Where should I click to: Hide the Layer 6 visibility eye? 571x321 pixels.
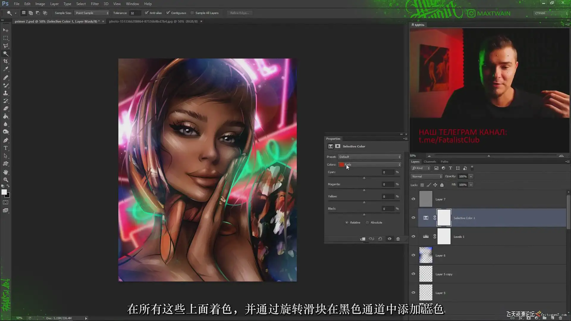(x=413, y=255)
